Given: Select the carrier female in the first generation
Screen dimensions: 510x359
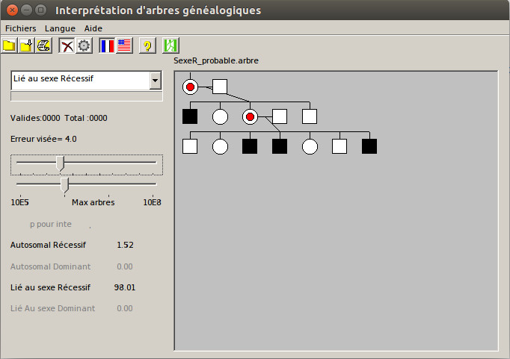Looking at the screenshot, I should click(x=190, y=87).
